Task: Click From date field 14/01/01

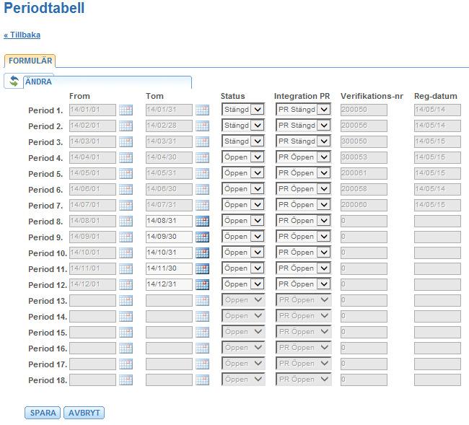Action: (x=92, y=110)
